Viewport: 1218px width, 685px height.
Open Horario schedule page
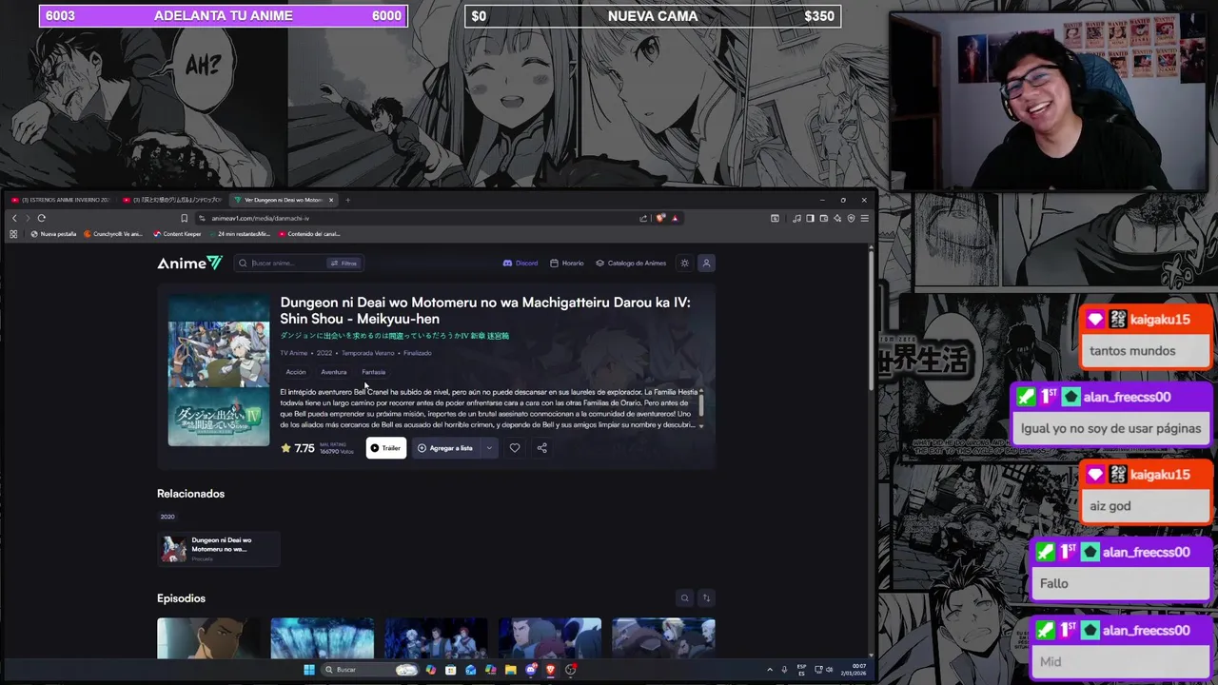click(x=567, y=264)
